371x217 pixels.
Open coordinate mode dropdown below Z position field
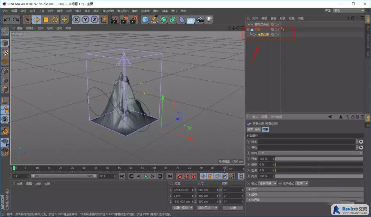(x=183, y=208)
